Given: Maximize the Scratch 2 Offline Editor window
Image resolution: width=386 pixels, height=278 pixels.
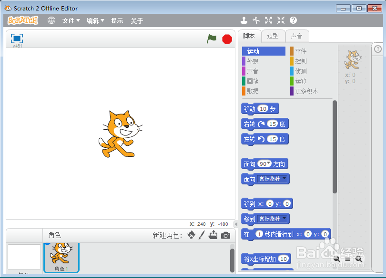Looking at the screenshot, I should [x=359, y=9].
